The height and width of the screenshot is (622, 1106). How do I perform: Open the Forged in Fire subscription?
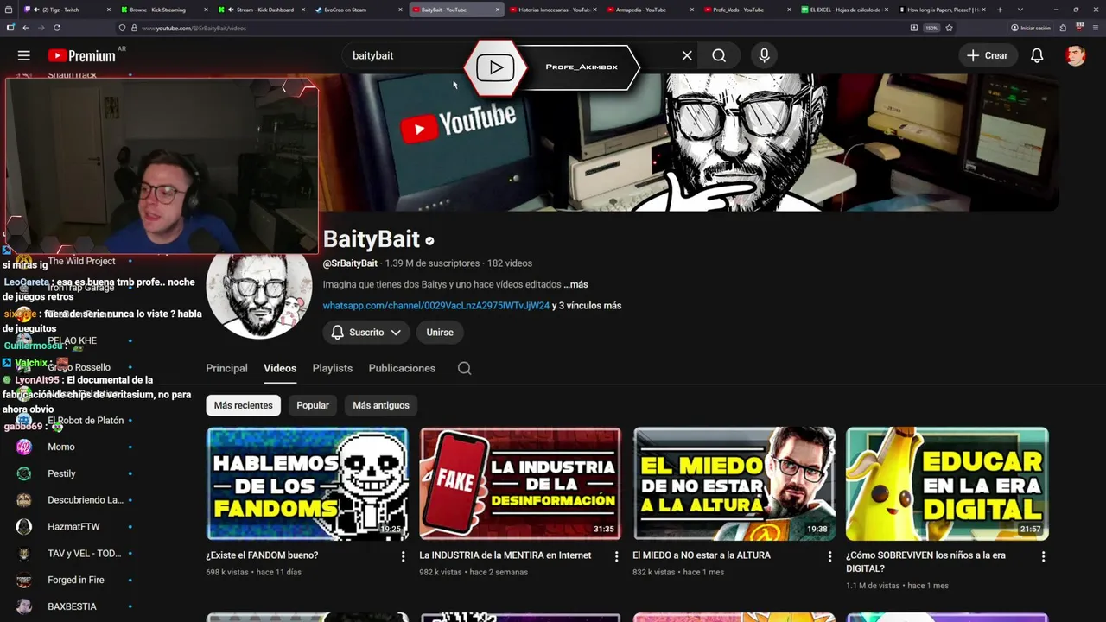(73, 581)
